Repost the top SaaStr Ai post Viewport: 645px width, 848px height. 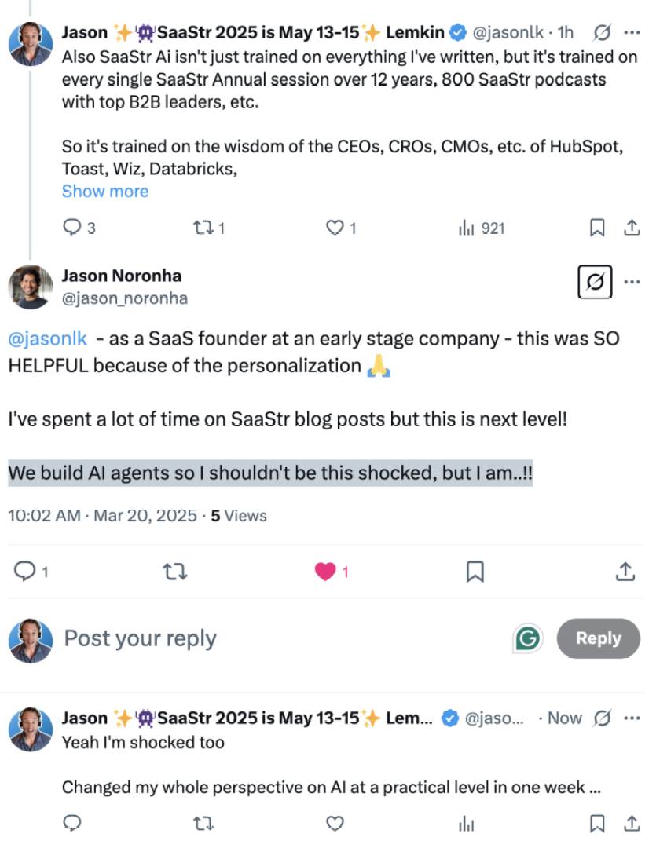coord(203,228)
